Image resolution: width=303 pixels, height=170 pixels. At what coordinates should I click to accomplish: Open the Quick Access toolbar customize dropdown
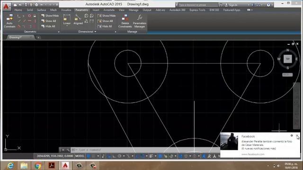click(x=57, y=5)
